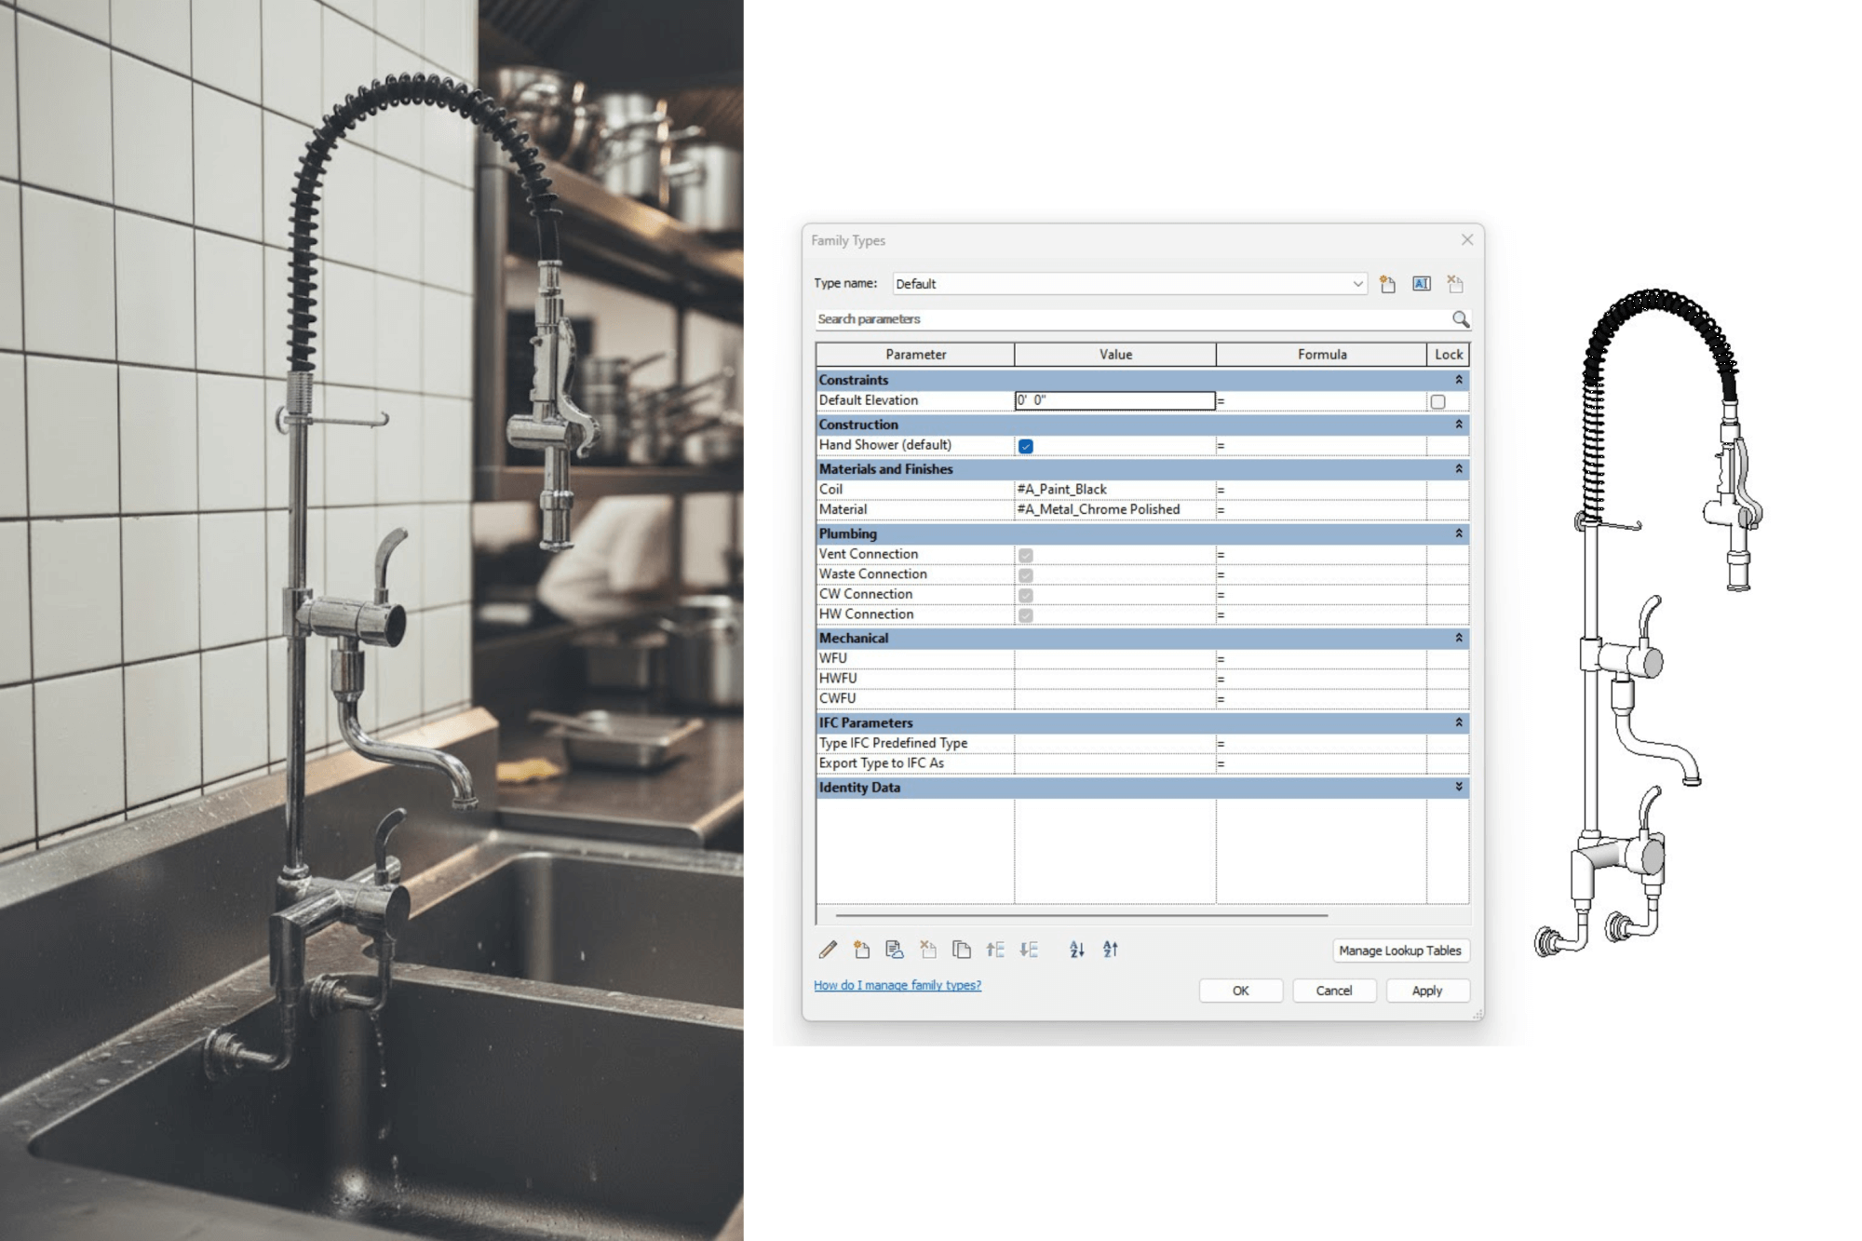Screen dimensions: 1862x1241
Task: Disable the Hand Shower (default) checkbox
Action: 1025,446
